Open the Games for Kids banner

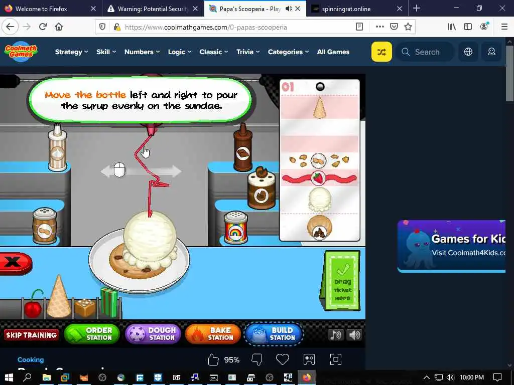click(x=451, y=246)
